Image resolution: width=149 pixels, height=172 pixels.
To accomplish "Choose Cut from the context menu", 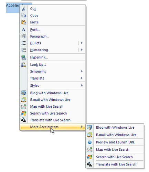I will [53, 9].
